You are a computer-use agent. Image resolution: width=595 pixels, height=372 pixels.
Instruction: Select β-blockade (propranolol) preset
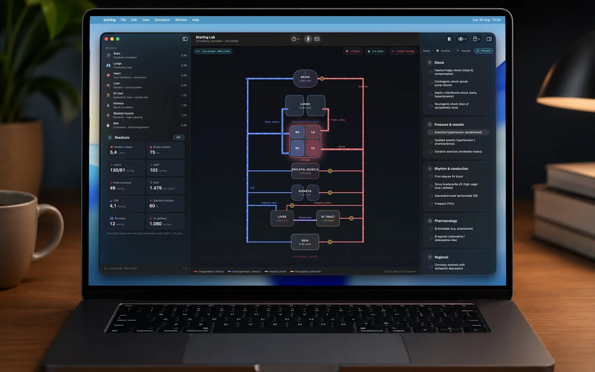[x=458, y=229]
